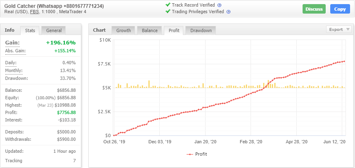This screenshot has width=355, height=168.
Task: Click the Feb 28, '20 axis label
Action: click(x=251, y=142)
